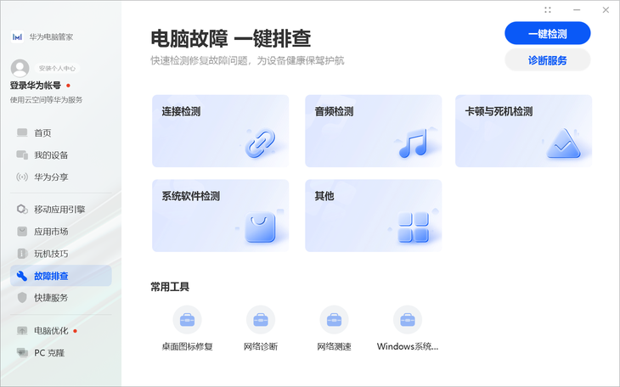Image resolution: width=620 pixels, height=387 pixels.
Task: Open 安装个人中心 badge
Action: [x=57, y=69]
